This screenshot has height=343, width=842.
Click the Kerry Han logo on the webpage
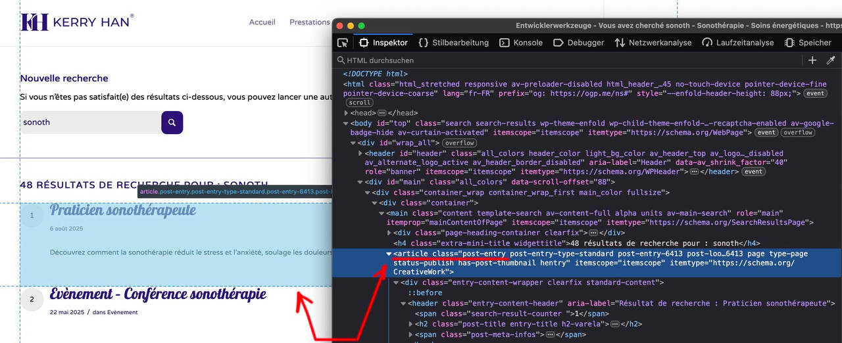coord(77,22)
